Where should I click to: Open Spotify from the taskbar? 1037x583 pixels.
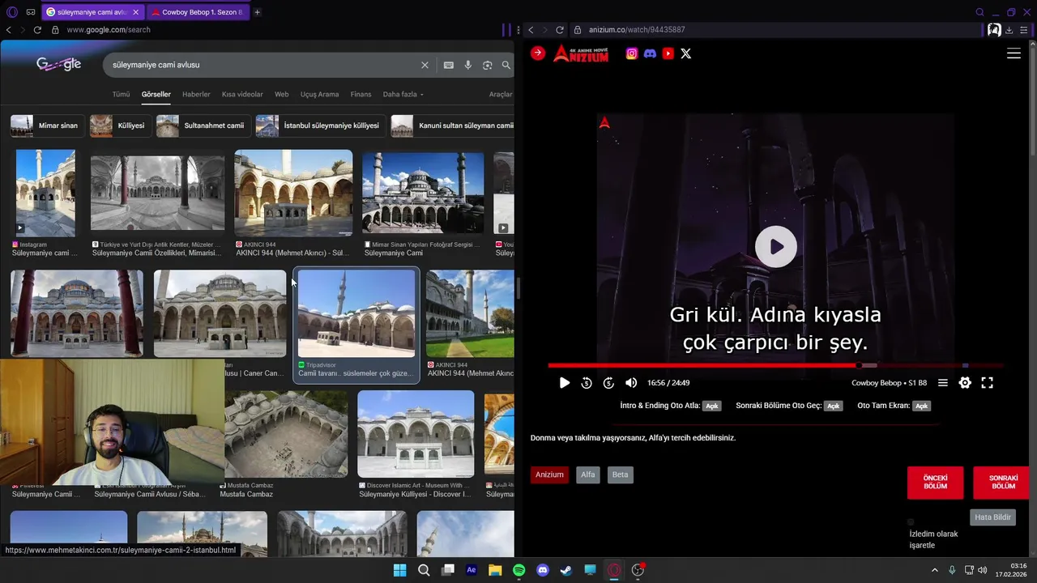pos(519,570)
